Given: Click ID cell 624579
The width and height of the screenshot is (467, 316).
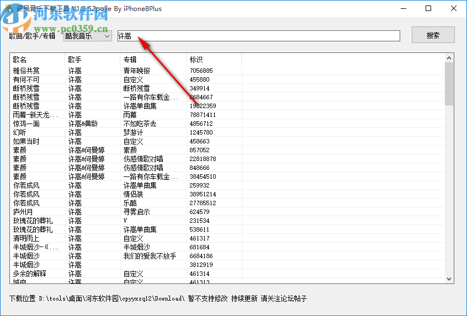Looking at the screenshot, I should tap(199, 212).
